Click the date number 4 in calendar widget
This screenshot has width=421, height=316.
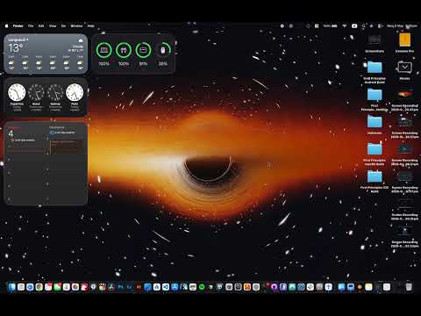(x=11, y=133)
